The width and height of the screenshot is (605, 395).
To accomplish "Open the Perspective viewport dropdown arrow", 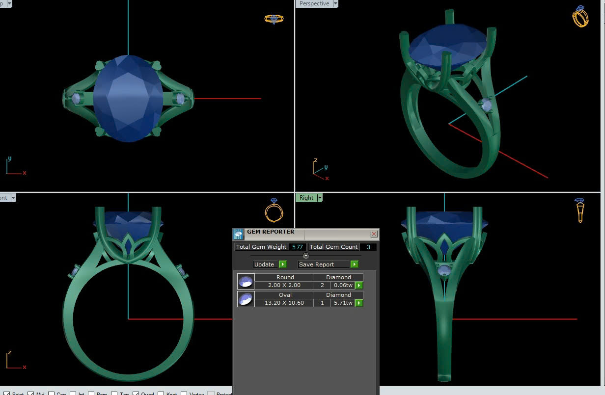I will [x=335, y=4].
